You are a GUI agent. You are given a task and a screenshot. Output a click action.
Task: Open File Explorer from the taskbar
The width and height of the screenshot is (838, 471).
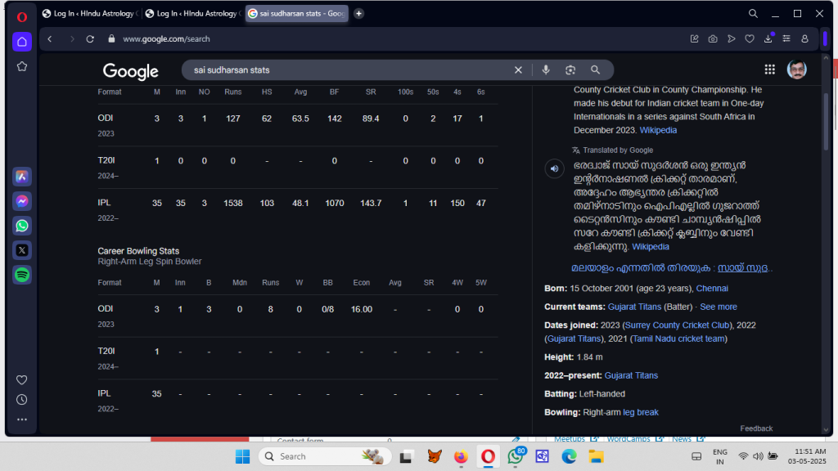coord(596,456)
